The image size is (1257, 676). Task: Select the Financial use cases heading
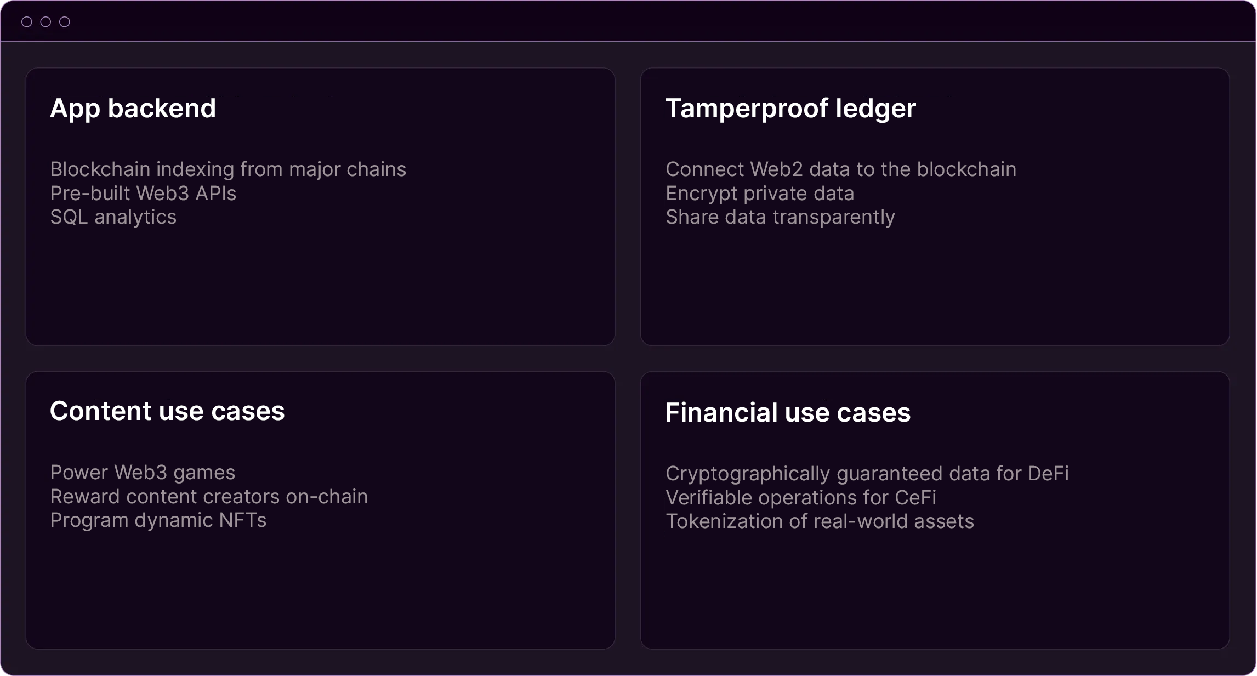(x=788, y=412)
